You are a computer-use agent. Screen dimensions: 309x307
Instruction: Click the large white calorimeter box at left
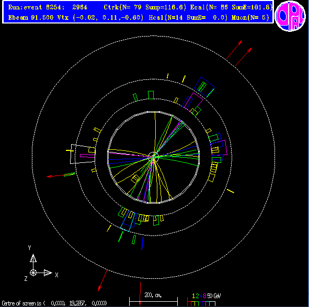point(83,154)
